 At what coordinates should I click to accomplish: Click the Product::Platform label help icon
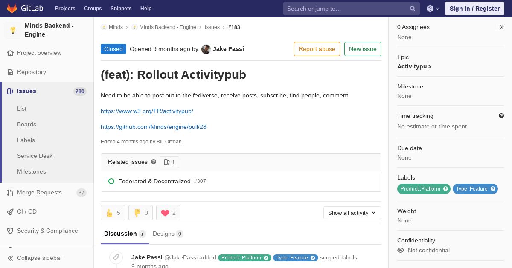(x=445, y=189)
